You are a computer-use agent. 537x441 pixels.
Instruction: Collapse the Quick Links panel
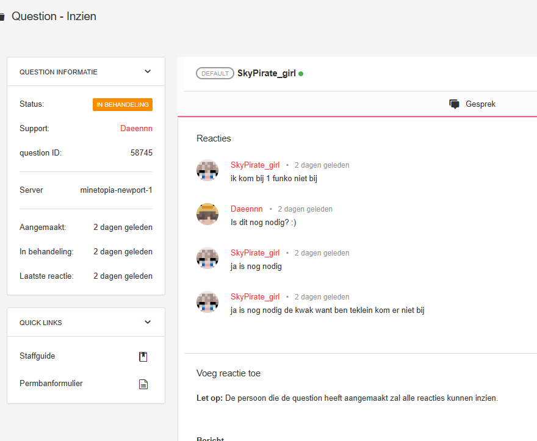click(147, 322)
